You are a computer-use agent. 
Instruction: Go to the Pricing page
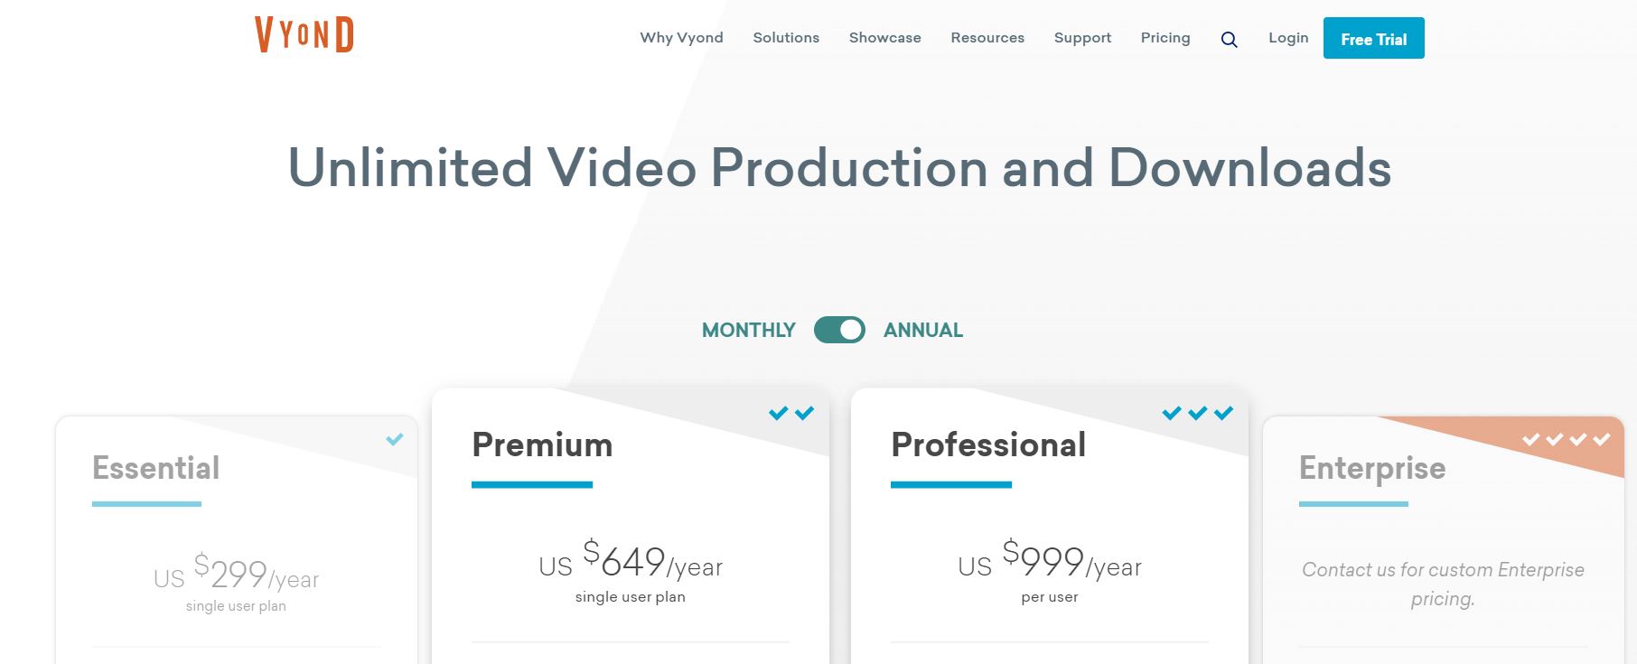pos(1165,38)
